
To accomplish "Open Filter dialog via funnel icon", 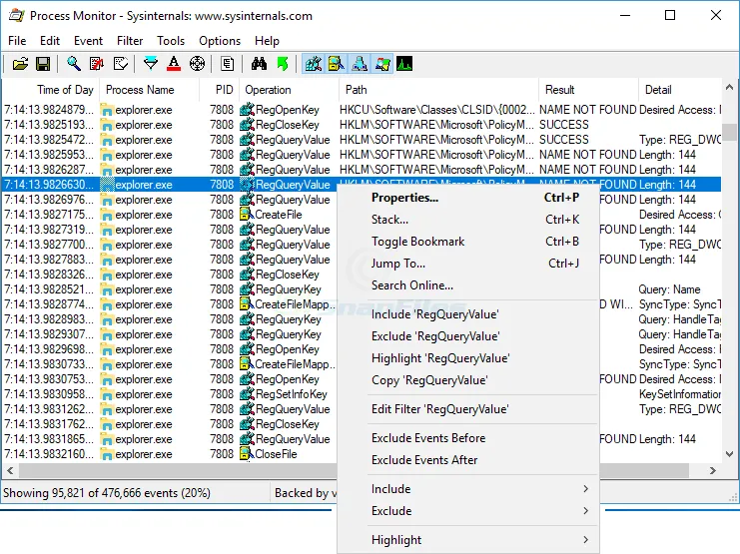I will [151, 64].
